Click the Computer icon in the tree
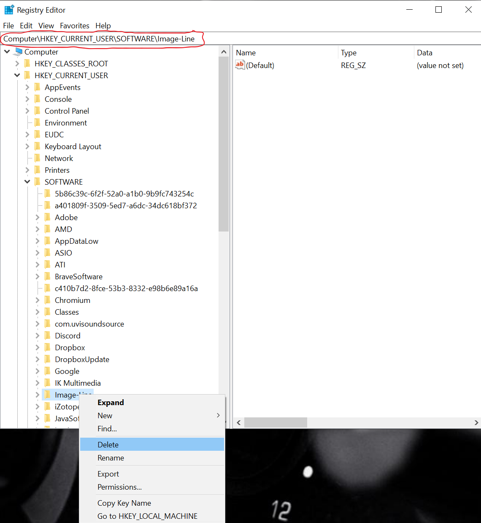The height and width of the screenshot is (523, 481). pyautogui.click(x=18, y=52)
